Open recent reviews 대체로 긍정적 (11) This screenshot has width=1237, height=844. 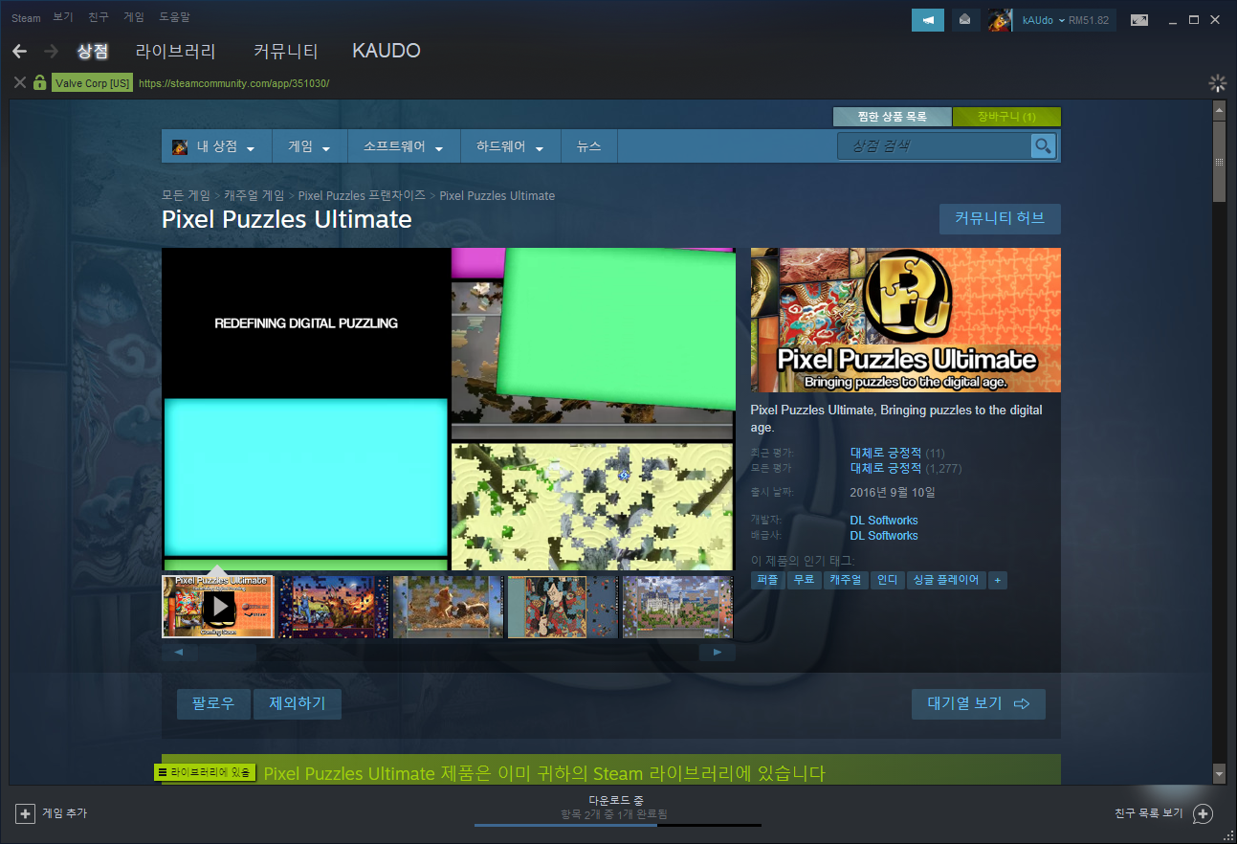click(x=897, y=454)
